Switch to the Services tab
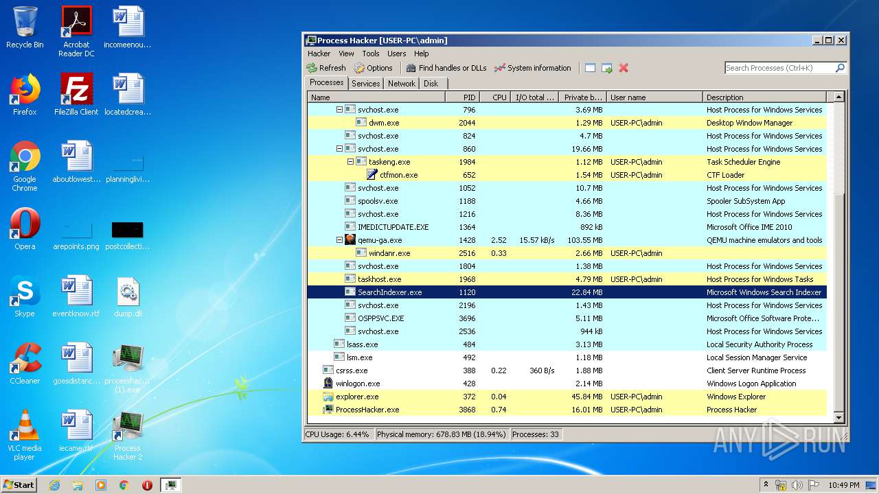 pos(365,84)
